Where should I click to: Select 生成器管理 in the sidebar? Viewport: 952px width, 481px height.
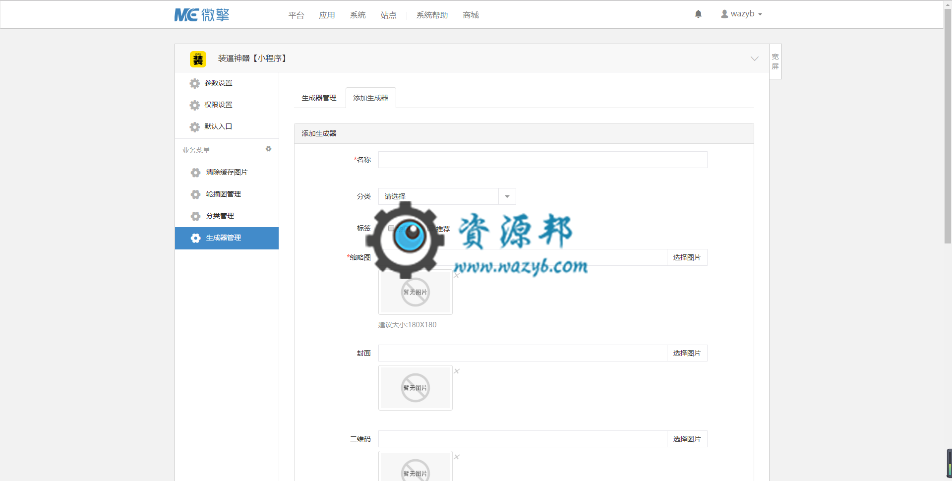point(227,238)
